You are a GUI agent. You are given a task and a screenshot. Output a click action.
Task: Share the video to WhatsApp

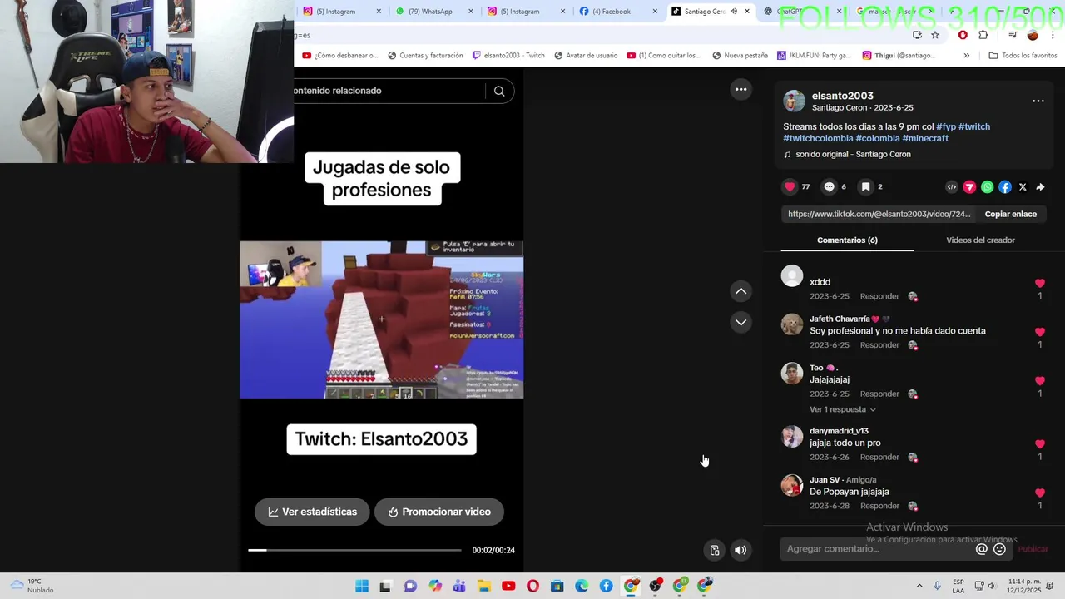pyautogui.click(x=987, y=187)
